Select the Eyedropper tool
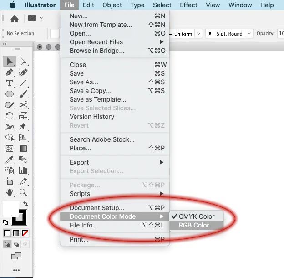 pos(10,160)
